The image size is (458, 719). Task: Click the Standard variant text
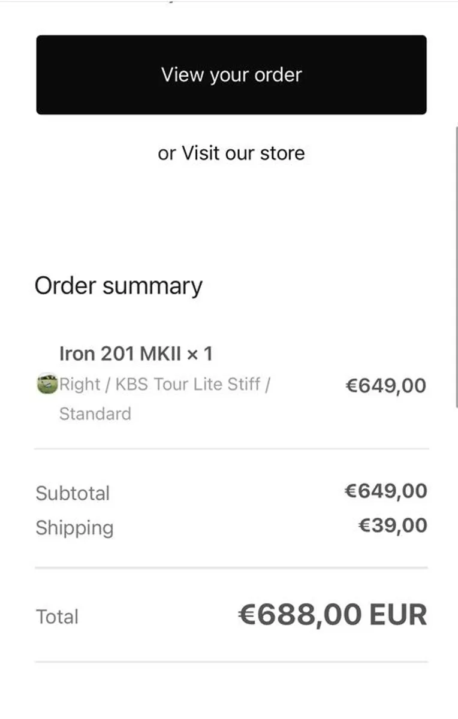(x=95, y=413)
